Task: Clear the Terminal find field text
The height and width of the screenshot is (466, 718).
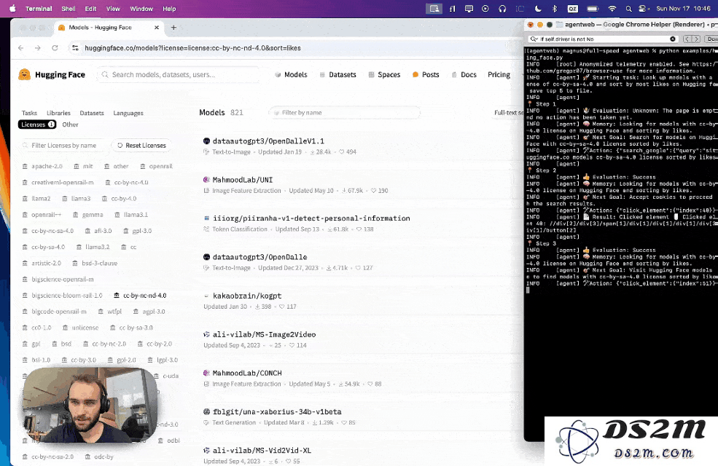Action: 673,39
